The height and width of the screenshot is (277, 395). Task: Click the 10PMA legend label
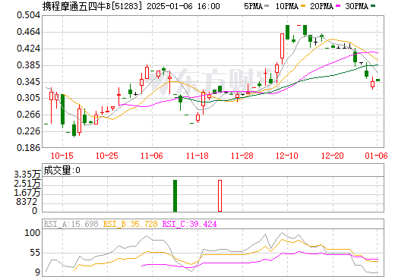coord(287,6)
